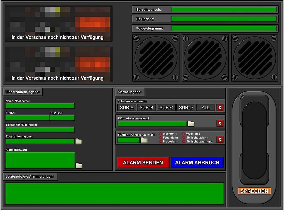
Task: Choose Weckton 1 radio option
Action: coord(161,134)
